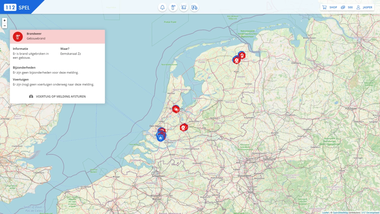Viewport: 380px width, 214px height.
Task: Select the ambulance icon in the toolbar
Action: 194,7
